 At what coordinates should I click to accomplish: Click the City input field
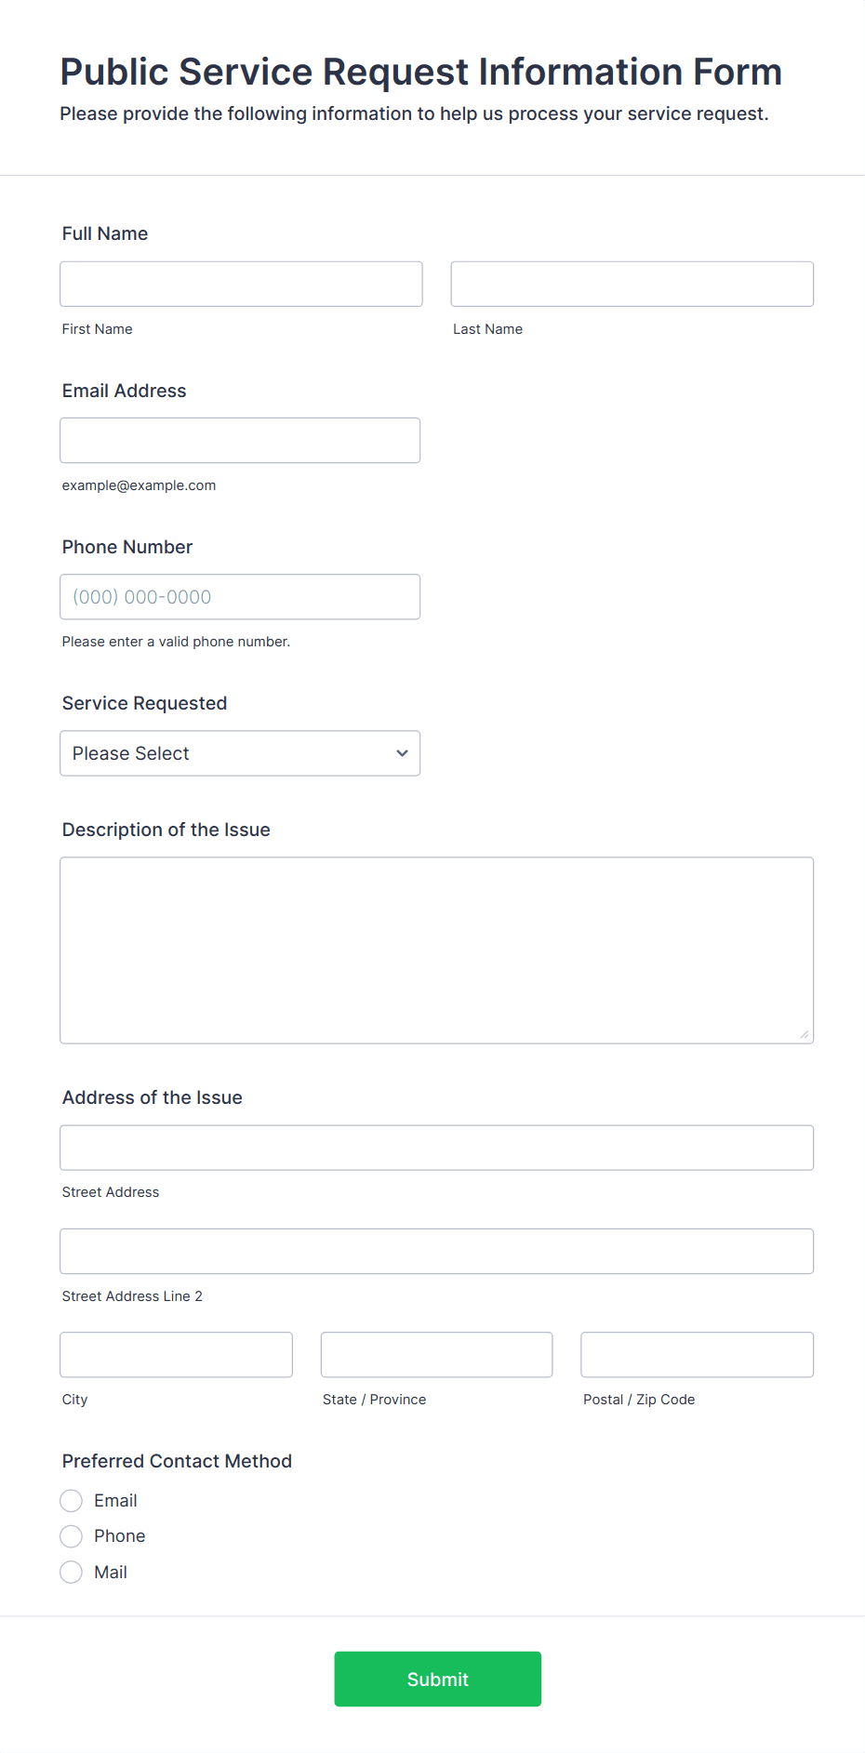(176, 1354)
